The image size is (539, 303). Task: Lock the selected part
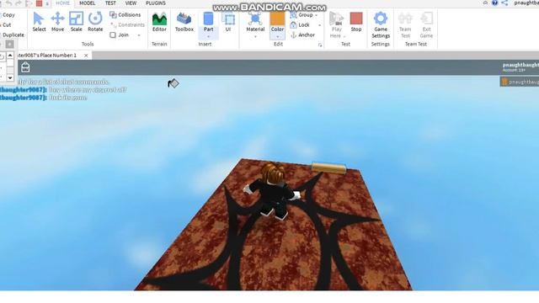pos(300,24)
